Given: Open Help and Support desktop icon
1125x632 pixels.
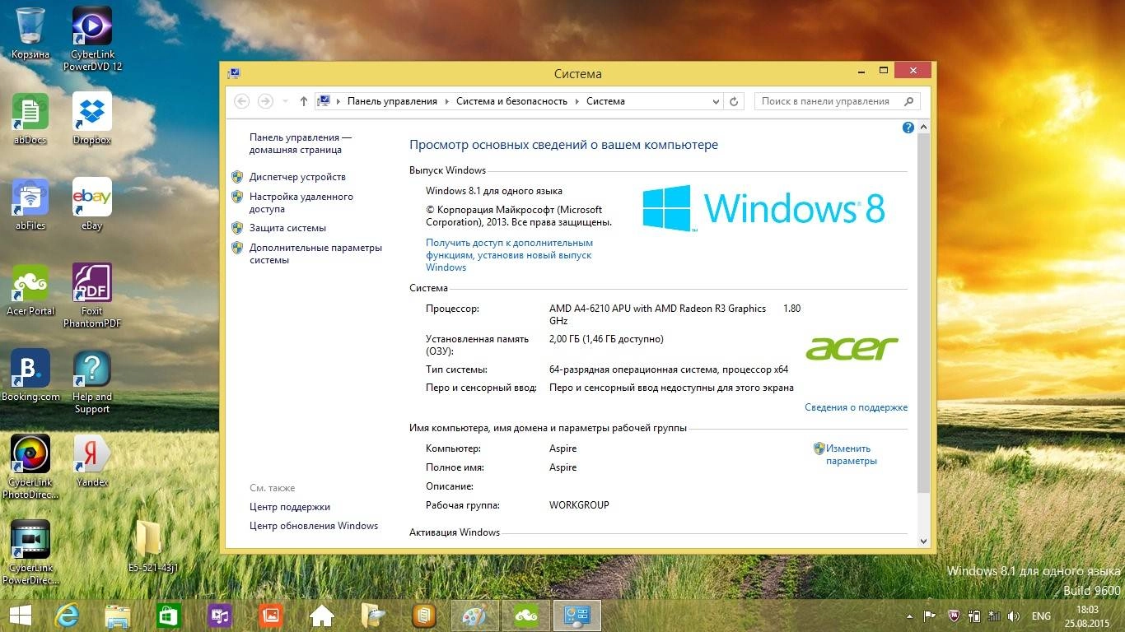Looking at the screenshot, I should [92, 380].
